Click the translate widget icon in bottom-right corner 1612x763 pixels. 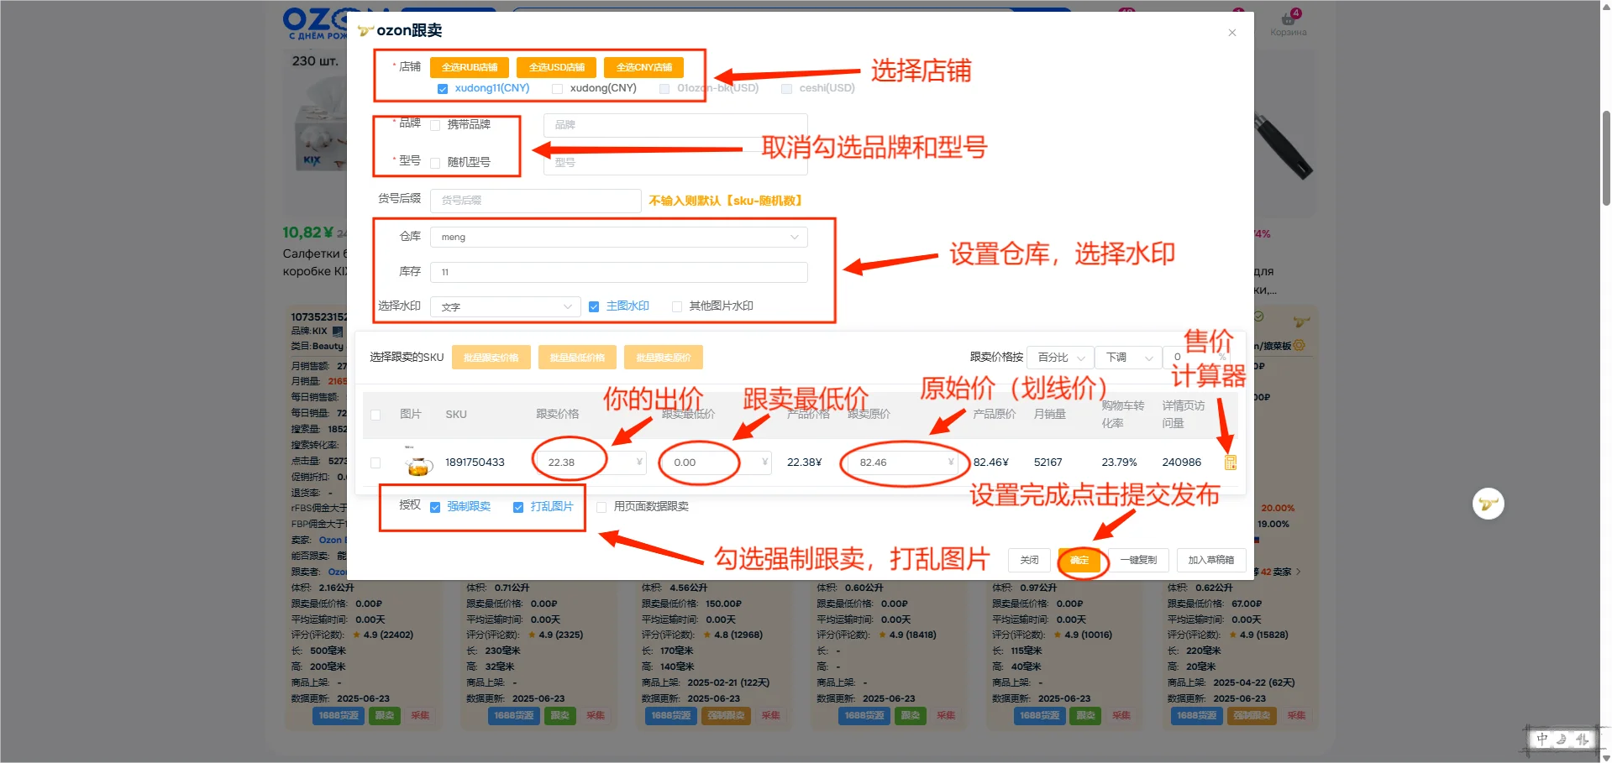click(x=1561, y=739)
